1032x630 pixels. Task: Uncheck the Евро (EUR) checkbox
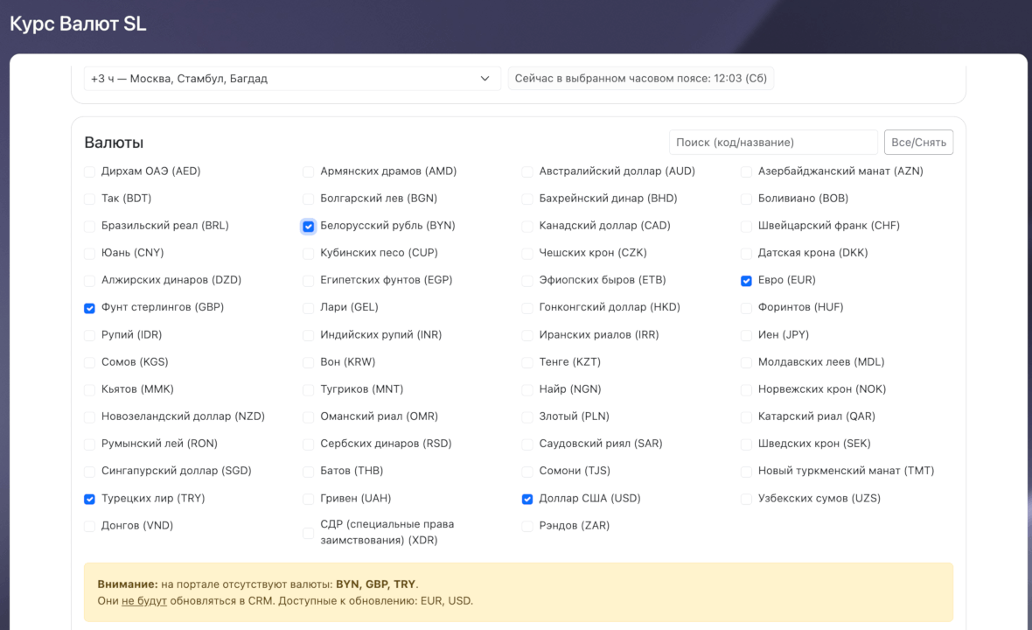(746, 281)
